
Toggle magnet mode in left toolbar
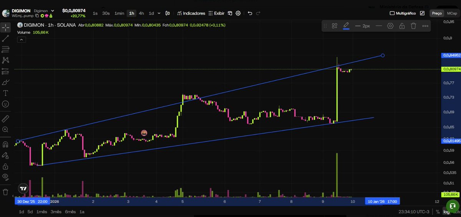pos(5,145)
